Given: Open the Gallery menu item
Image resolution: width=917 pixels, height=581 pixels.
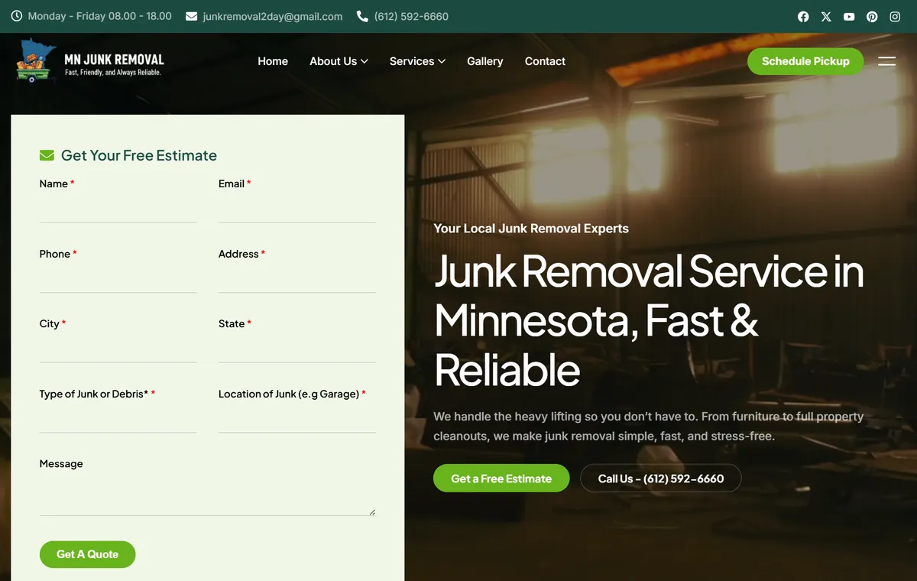Looking at the screenshot, I should (x=485, y=61).
